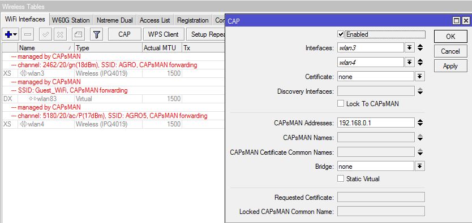The height and width of the screenshot is (223, 472).
Task: Sort by the Type column header
Action: [108, 48]
